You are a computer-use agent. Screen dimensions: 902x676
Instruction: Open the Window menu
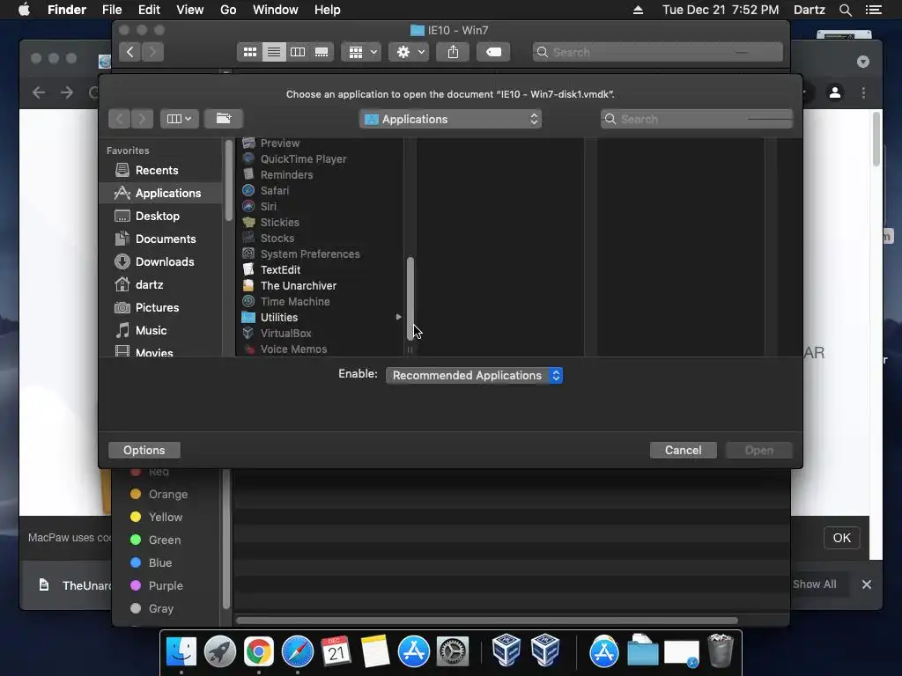[x=276, y=10]
